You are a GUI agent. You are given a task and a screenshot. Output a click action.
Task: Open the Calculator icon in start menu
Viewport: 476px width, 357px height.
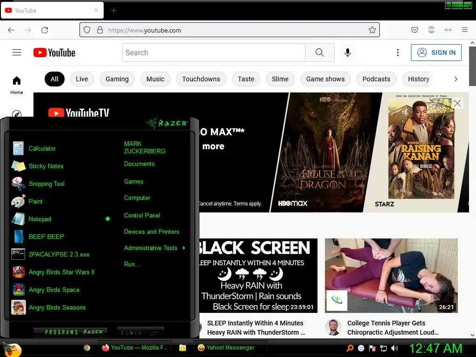pyautogui.click(x=18, y=148)
